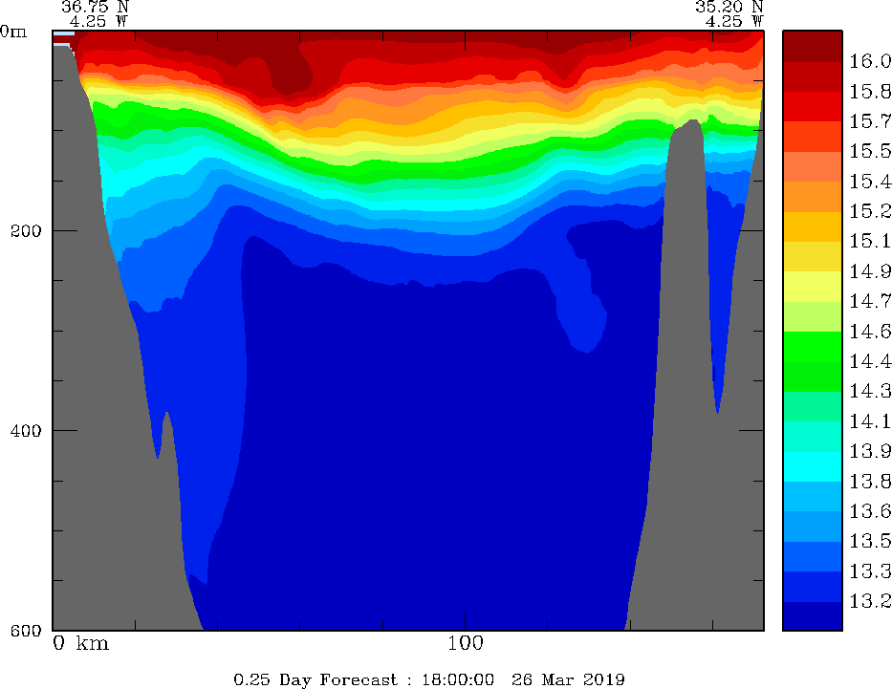
Task: Select the 14.9 colorbar value
Action: click(x=870, y=271)
